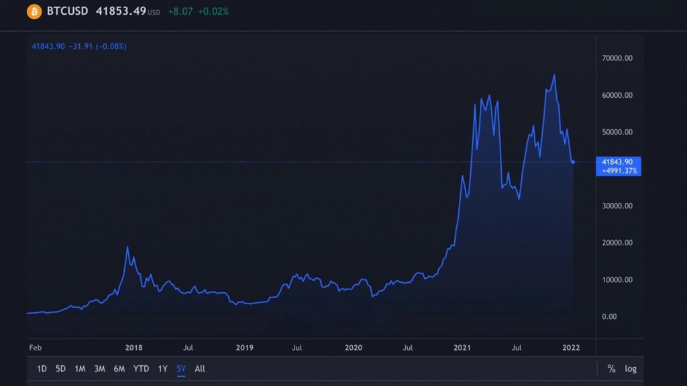This screenshot has width=687, height=386.
Task: Click the +0.02% percent change
Action: pyautogui.click(x=213, y=12)
